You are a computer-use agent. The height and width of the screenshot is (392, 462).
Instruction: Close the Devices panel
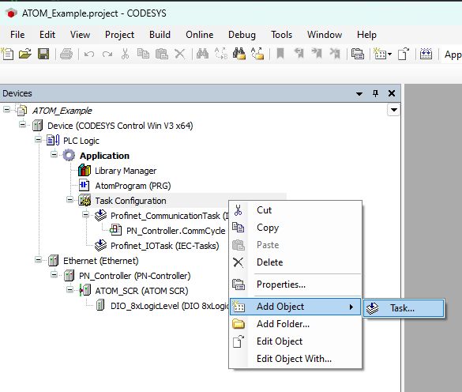(x=392, y=93)
